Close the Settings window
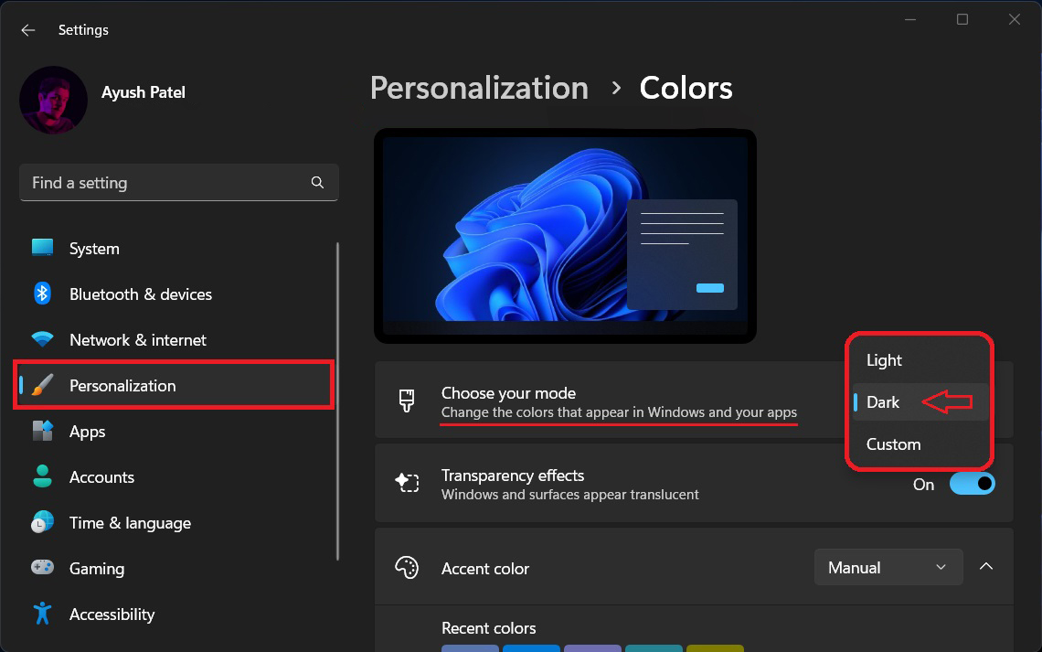This screenshot has height=652, width=1042. (x=1014, y=19)
